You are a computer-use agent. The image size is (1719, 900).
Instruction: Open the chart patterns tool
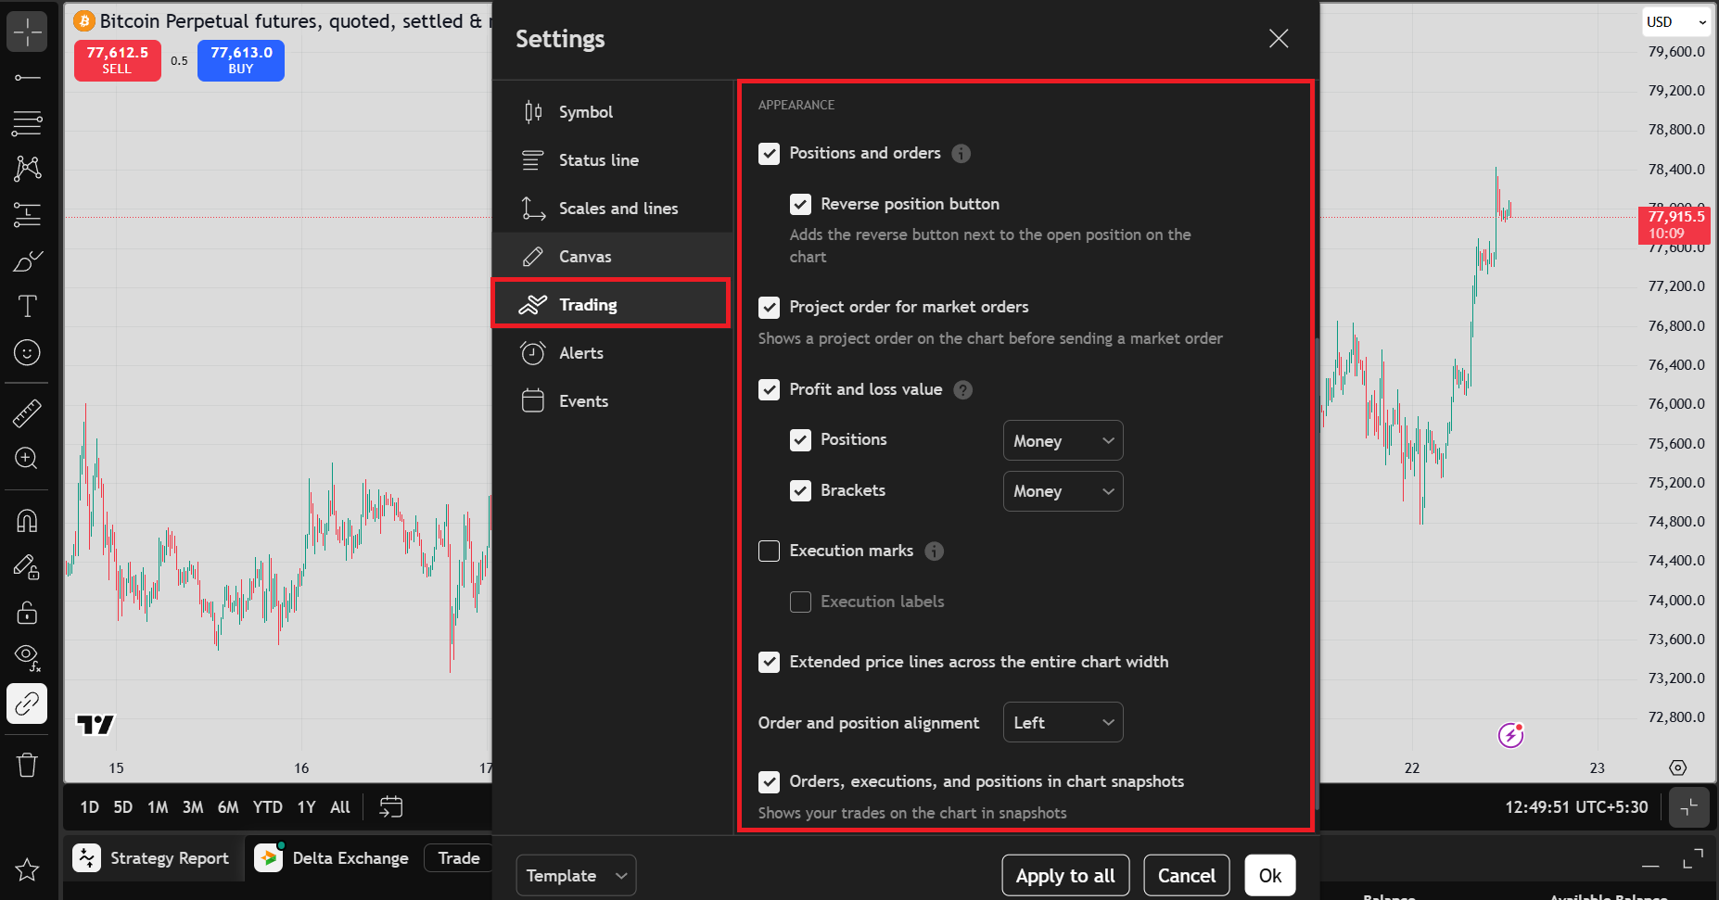coord(27,168)
